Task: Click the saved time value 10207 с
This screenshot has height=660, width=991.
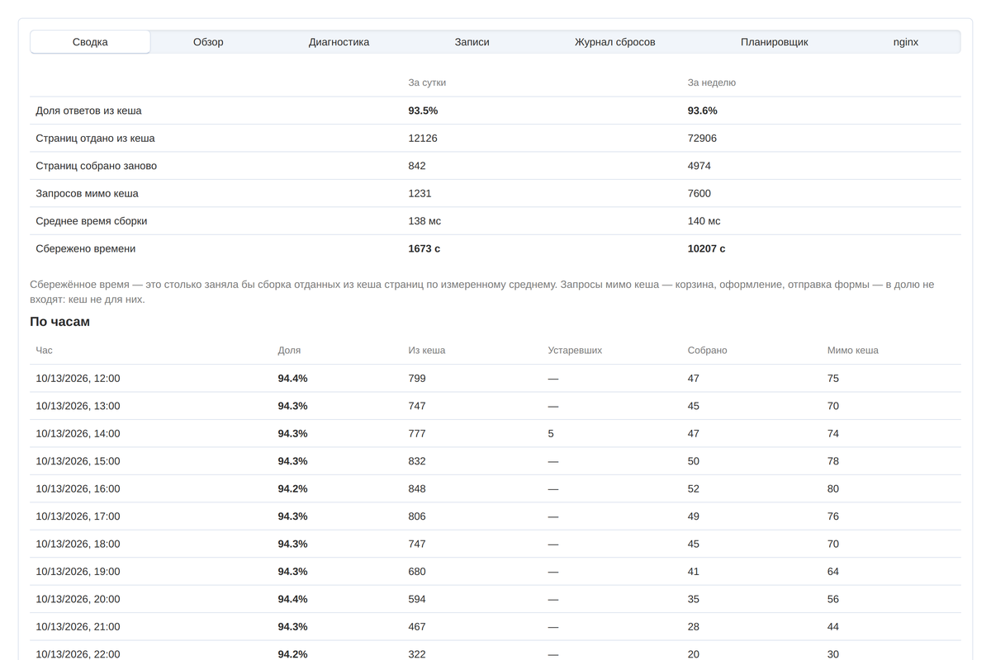Action: [707, 248]
